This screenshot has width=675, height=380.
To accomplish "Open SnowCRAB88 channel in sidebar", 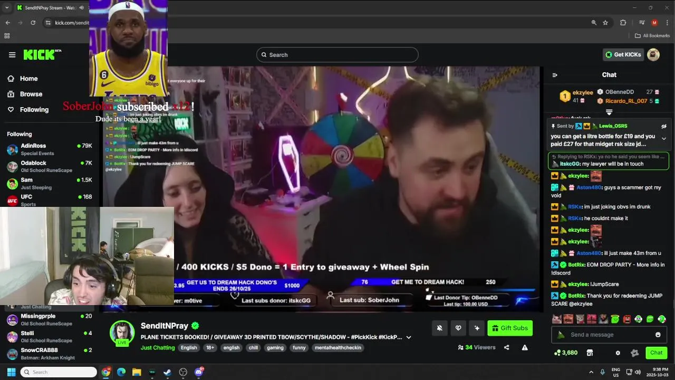I will pyautogui.click(x=49, y=354).
